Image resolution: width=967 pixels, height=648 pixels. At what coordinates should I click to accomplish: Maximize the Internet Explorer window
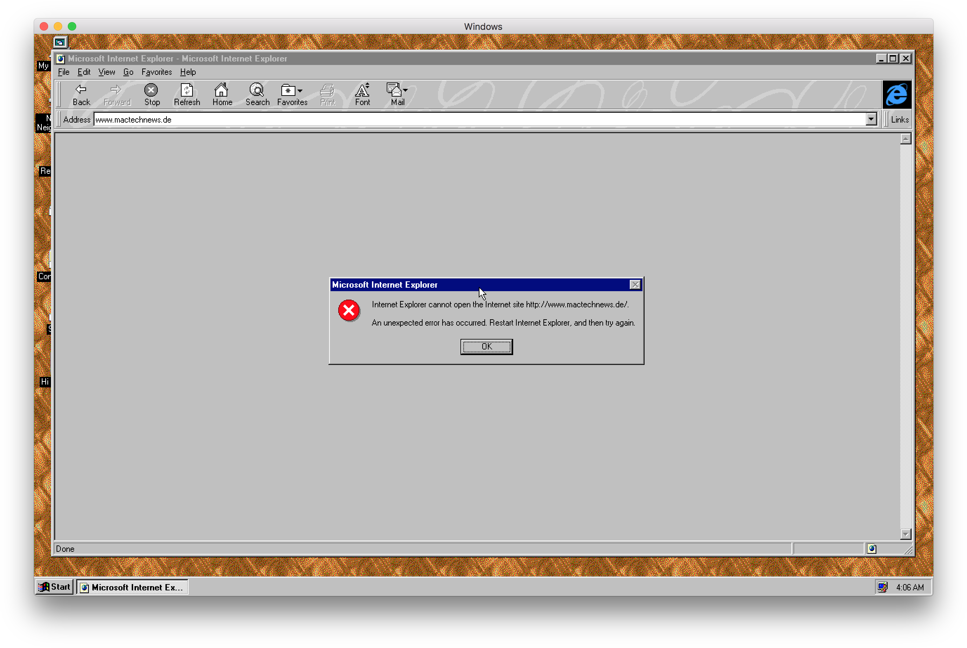[x=893, y=59]
